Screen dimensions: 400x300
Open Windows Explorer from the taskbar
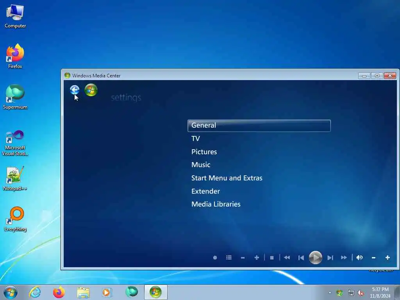(x=84, y=292)
